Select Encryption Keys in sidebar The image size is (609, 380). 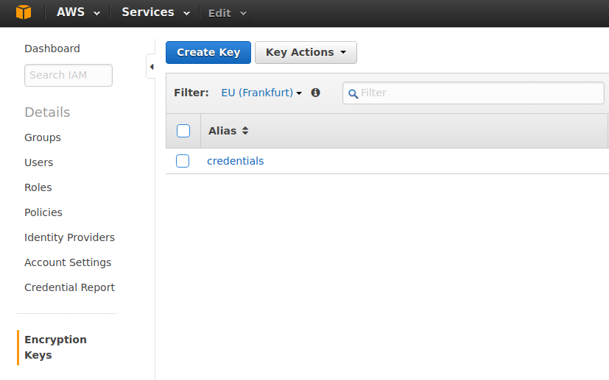[55, 347]
